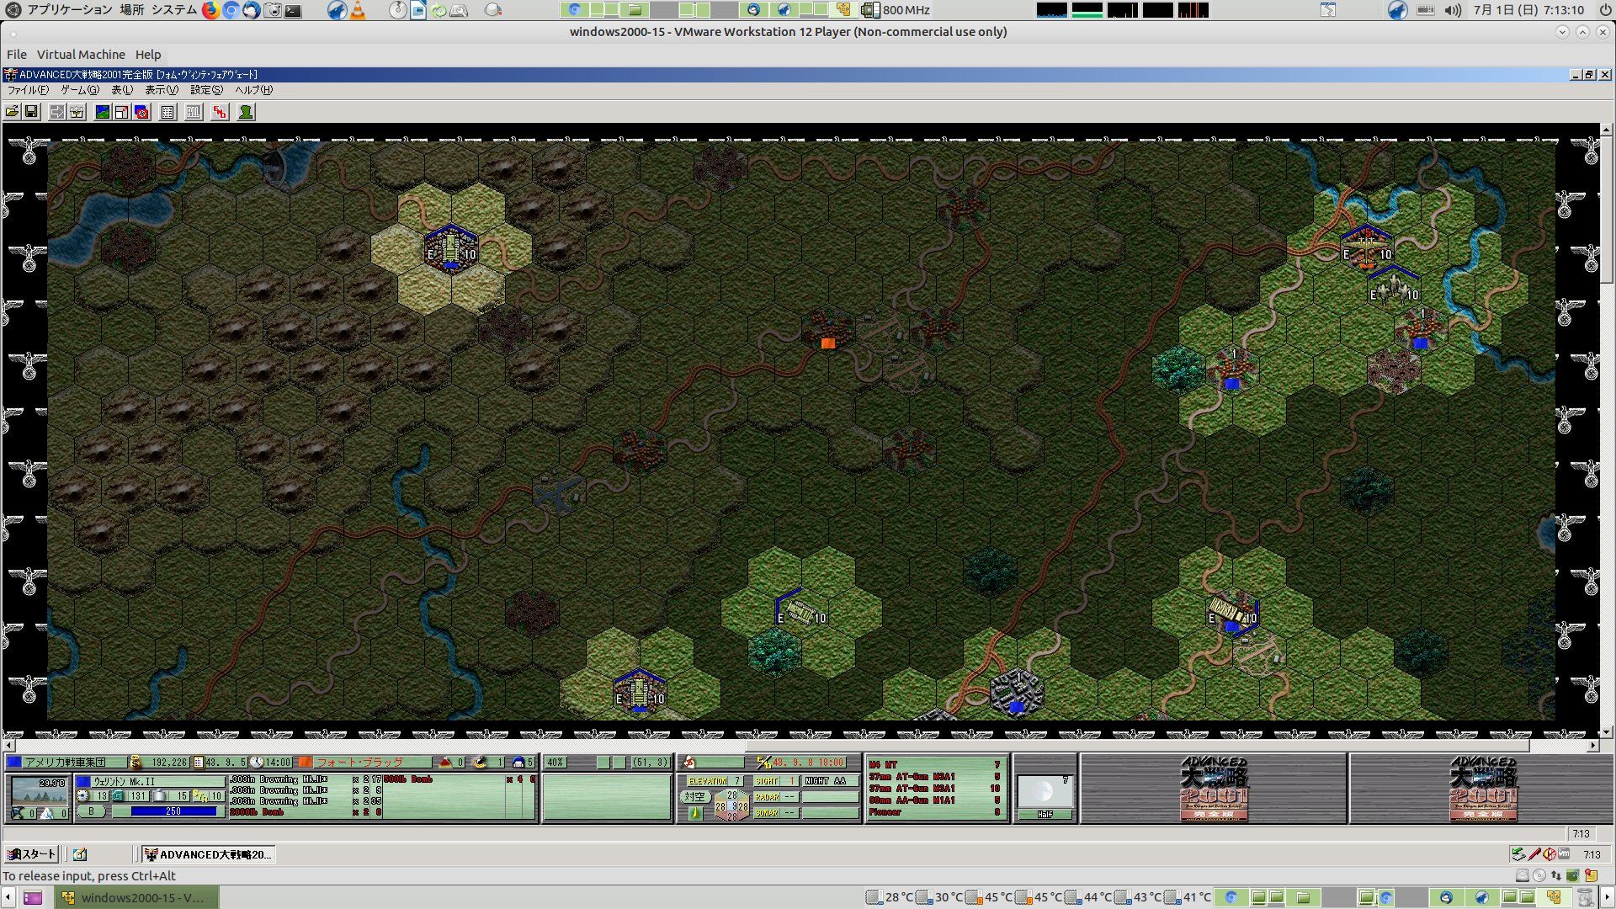The height and width of the screenshot is (909, 1616).
Task: Open the Virtual Machine menu of VMware
Action: pos(81,55)
